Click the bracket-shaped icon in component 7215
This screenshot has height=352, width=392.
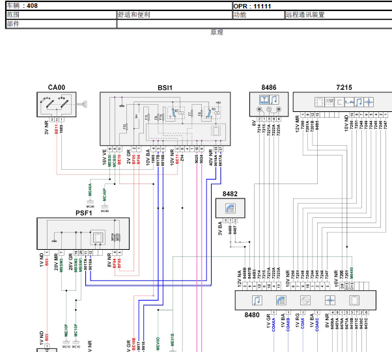pyautogui.click(x=339, y=102)
